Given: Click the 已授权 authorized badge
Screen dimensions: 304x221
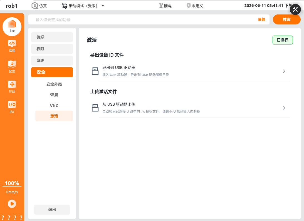Looking at the screenshot, I should [x=283, y=40].
